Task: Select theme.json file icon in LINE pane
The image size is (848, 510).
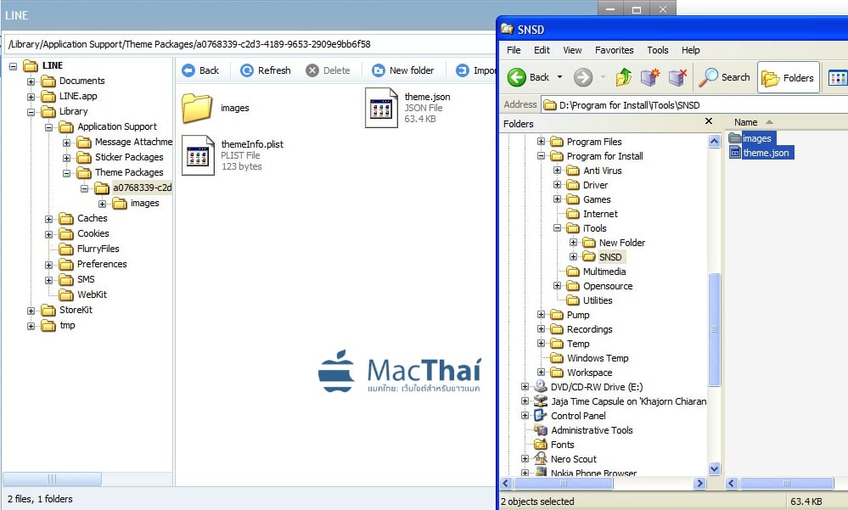Action: (x=381, y=108)
